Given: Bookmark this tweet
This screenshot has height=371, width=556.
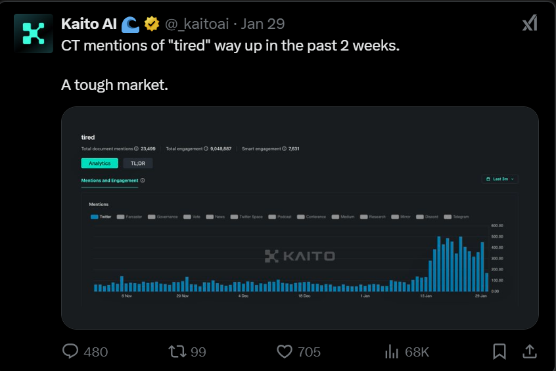Looking at the screenshot, I should (499, 351).
